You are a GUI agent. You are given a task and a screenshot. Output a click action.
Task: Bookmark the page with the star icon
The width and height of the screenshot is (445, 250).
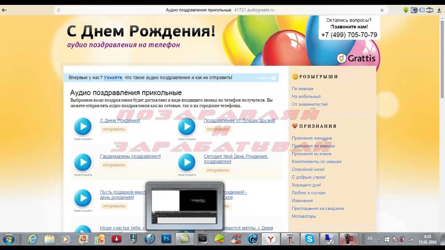[382, 10]
